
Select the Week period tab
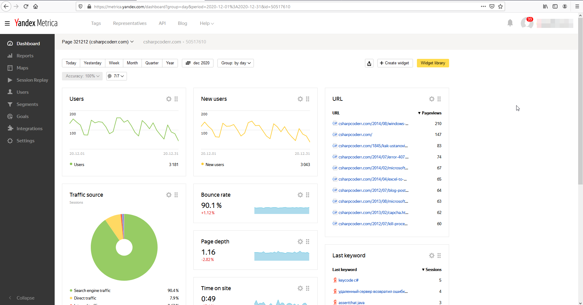pos(114,63)
